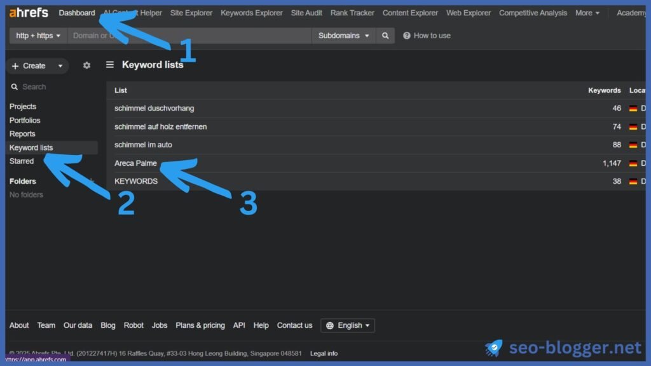This screenshot has height=366, width=651.
Task: Toggle the hamburger menu beside Keyword lists
Action: point(109,65)
